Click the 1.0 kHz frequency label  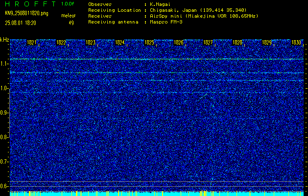[x=4, y=89]
